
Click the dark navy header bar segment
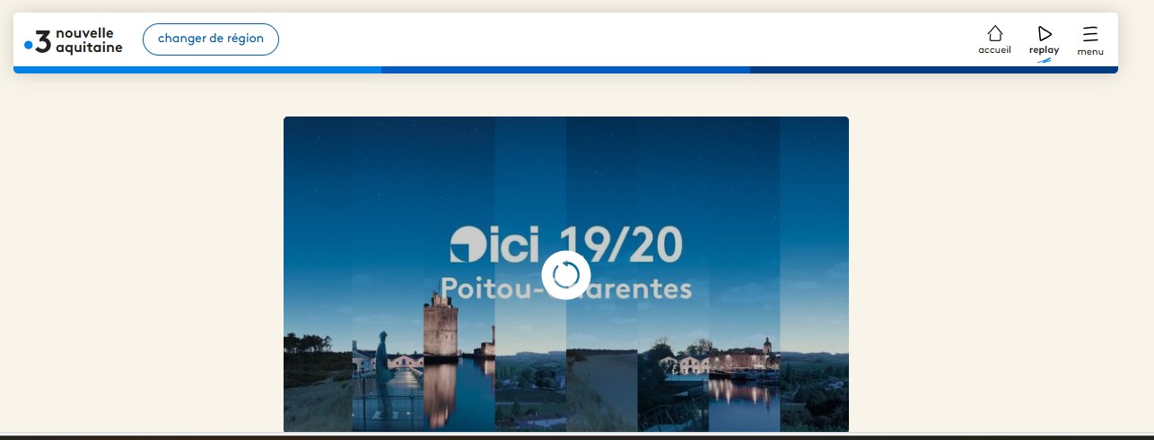click(934, 70)
